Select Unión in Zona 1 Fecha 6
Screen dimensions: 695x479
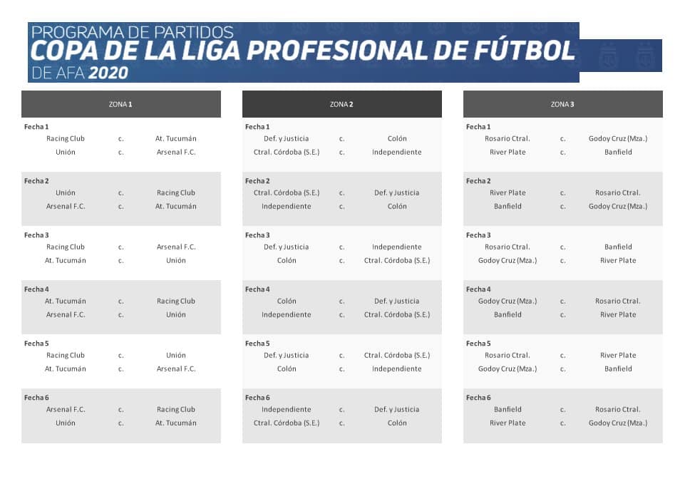coord(66,423)
